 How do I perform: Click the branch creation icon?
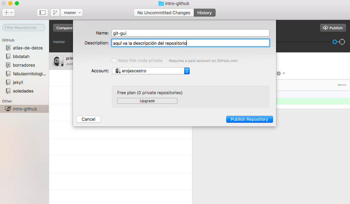pyautogui.click(x=55, y=13)
